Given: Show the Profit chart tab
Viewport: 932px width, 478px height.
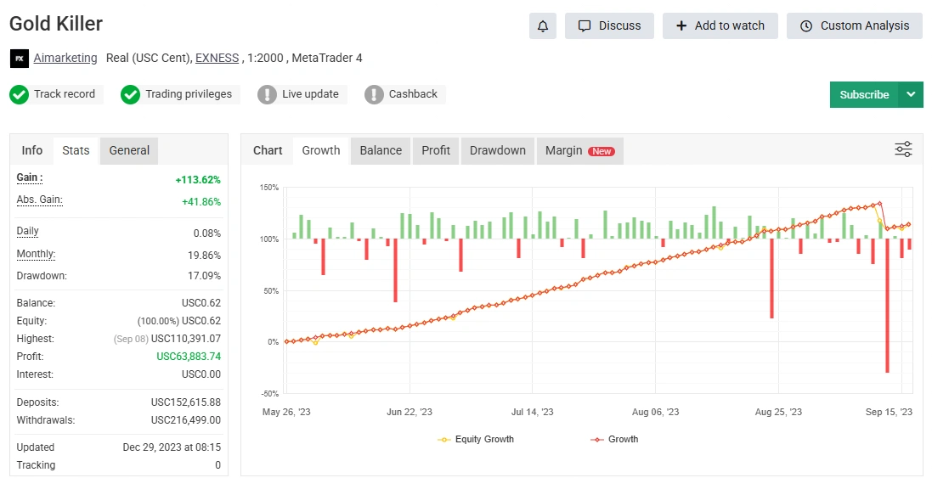Looking at the screenshot, I should tap(436, 150).
